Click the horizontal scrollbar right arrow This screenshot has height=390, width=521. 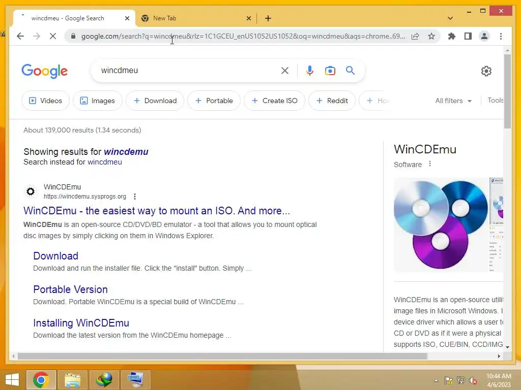pyautogui.click(x=499, y=356)
